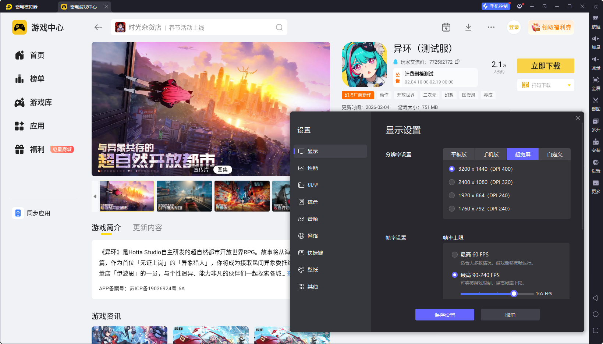Select 显示 settings section
The width and height of the screenshot is (603, 344).
pyautogui.click(x=330, y=151)
